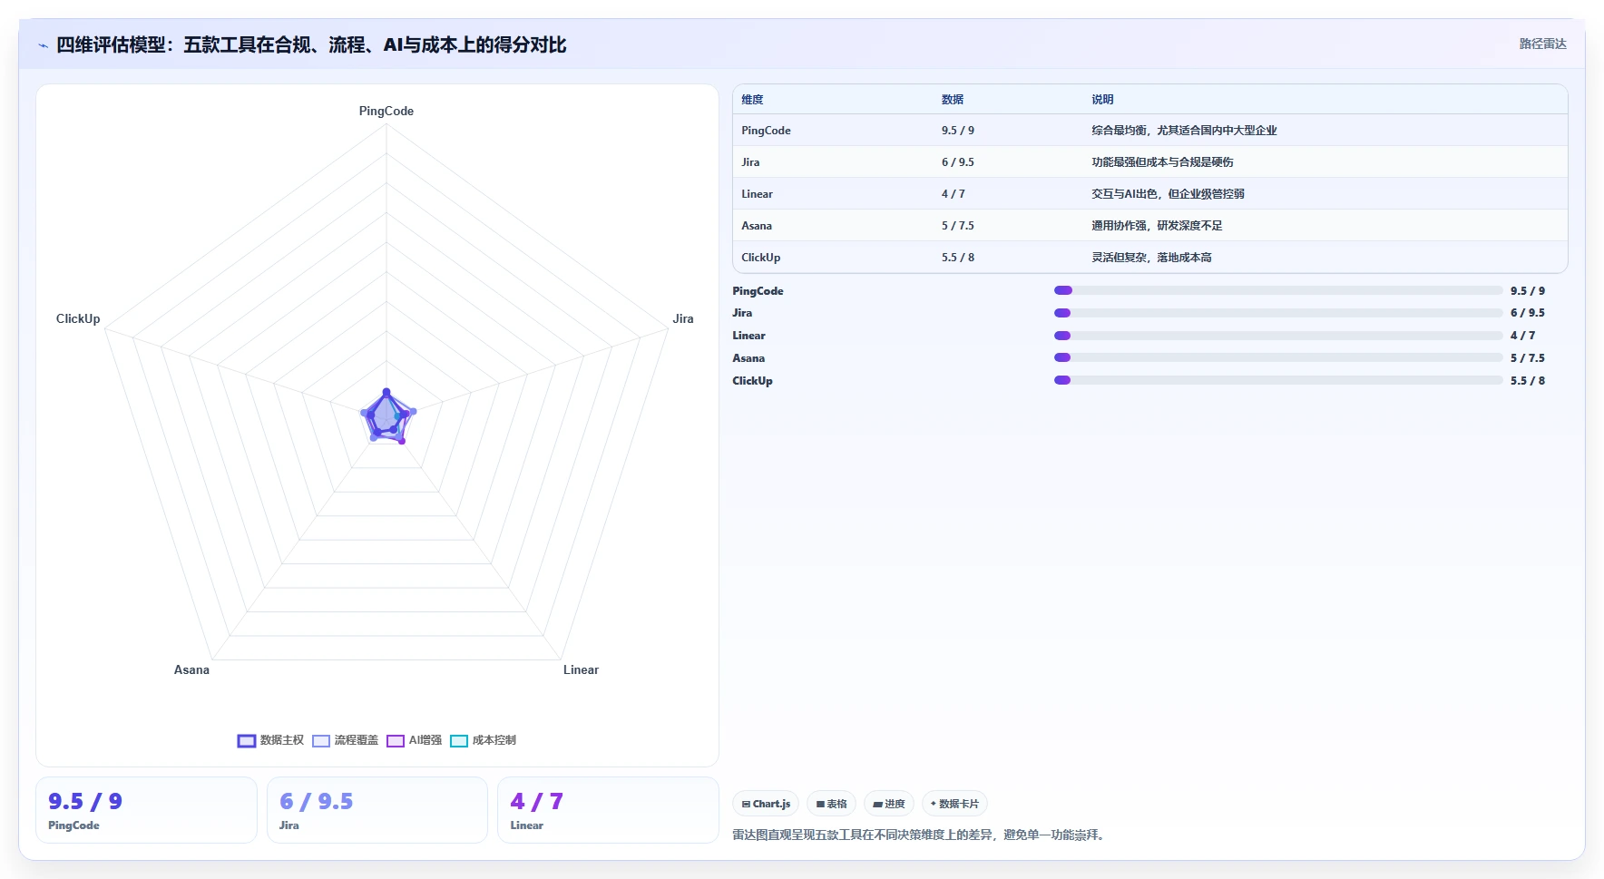Select the Jira progress bar
The height and width of the screenshot is (879, 1604).
point(1278,313)
